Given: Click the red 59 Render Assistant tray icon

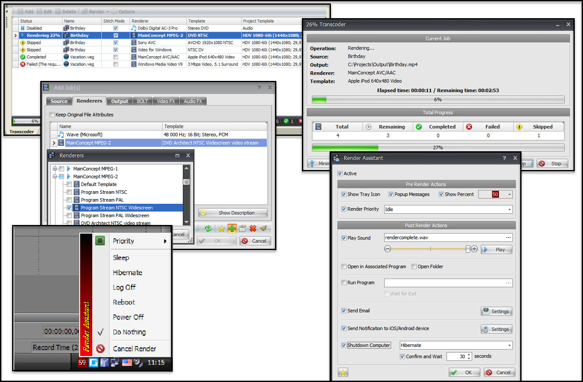Looking at the screenshot, I should [x=82, y=363].
